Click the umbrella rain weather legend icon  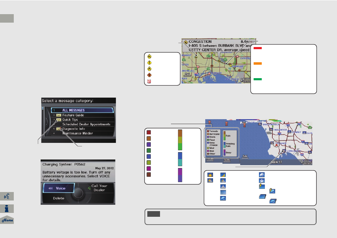click(223, 198)
